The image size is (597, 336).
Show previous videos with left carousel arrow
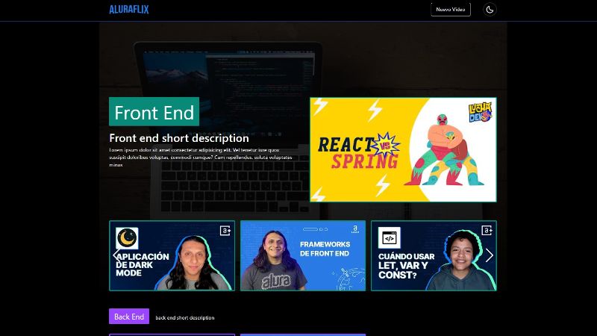point(116,255)
